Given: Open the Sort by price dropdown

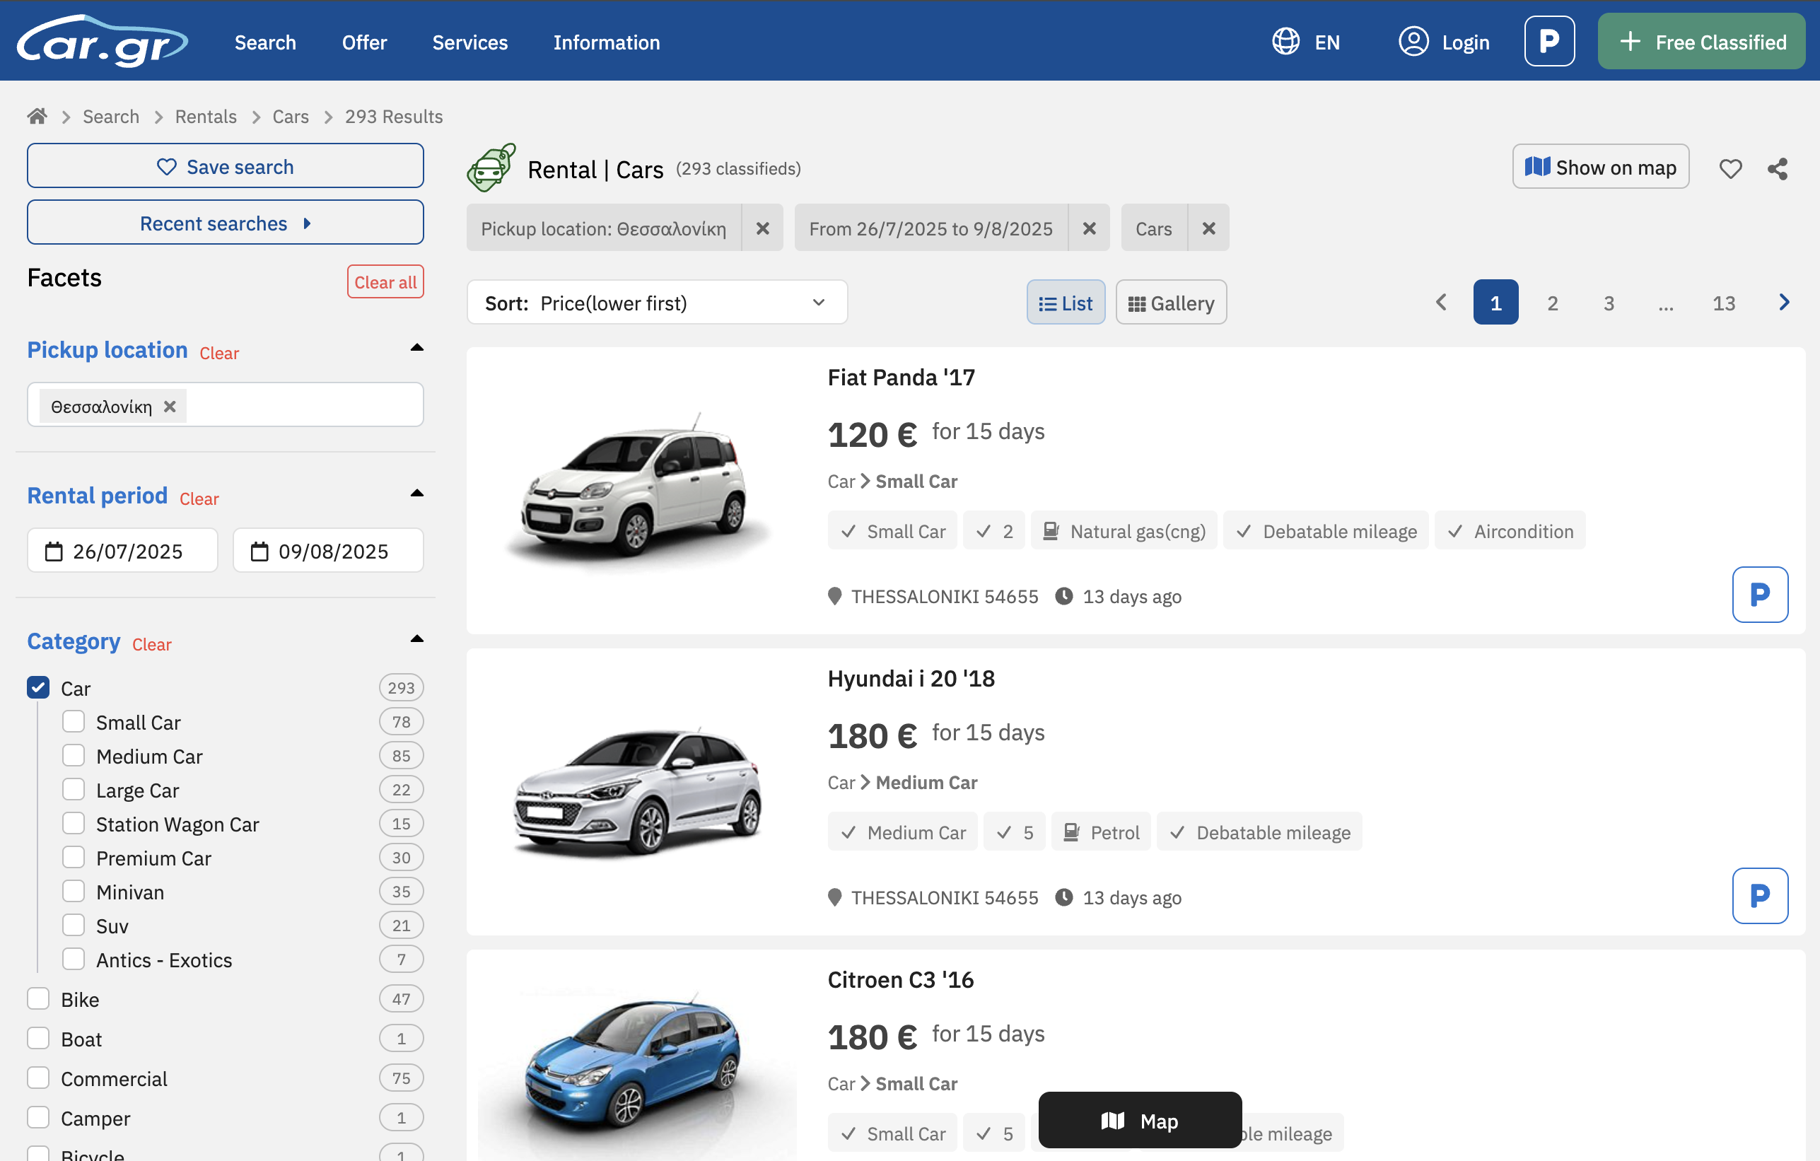Looking at the screenshot, I should click(x=656, y=303).
